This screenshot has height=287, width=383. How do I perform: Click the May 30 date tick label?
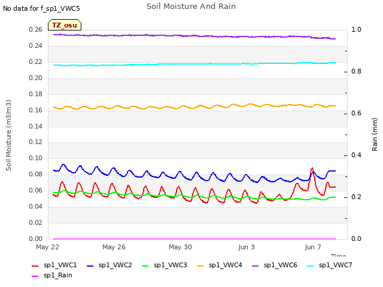point(180,247)
